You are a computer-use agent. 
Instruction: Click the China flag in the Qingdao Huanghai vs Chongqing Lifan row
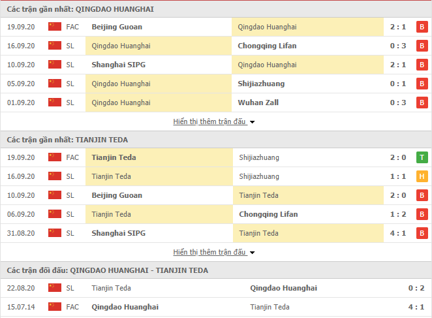click(x=55, y=46)
